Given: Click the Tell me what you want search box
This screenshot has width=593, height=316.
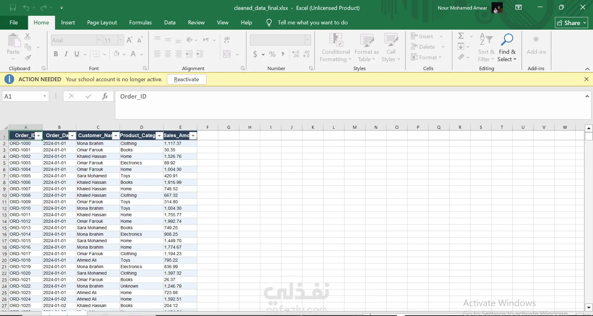Looking at the screenshot, I should pyautogui.click(x=313, y=23).
